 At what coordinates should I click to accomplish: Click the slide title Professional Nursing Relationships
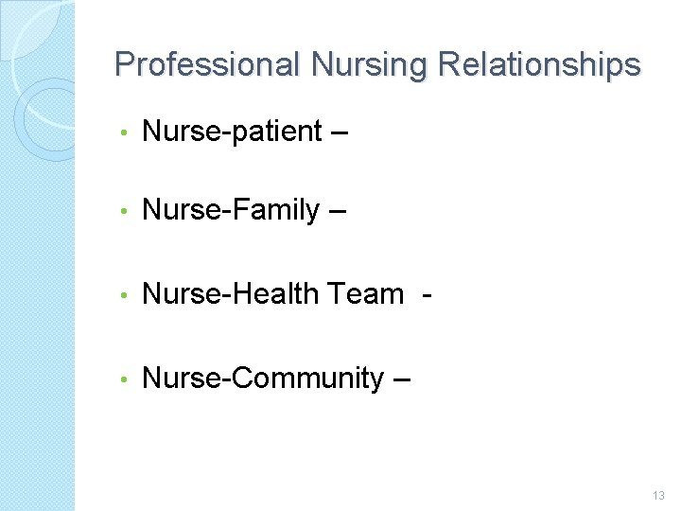377,65
